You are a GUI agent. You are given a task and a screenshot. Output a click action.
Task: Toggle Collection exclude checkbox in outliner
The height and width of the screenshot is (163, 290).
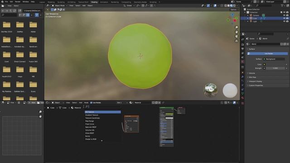click(281, 12)
